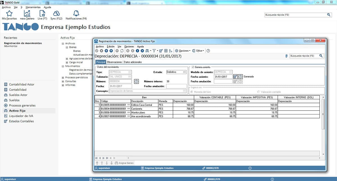Open the grid view toolbar icon
Image resolution: width=337 pixels, height=181 pixels.
pyautogui.click(x=166, y=51)
